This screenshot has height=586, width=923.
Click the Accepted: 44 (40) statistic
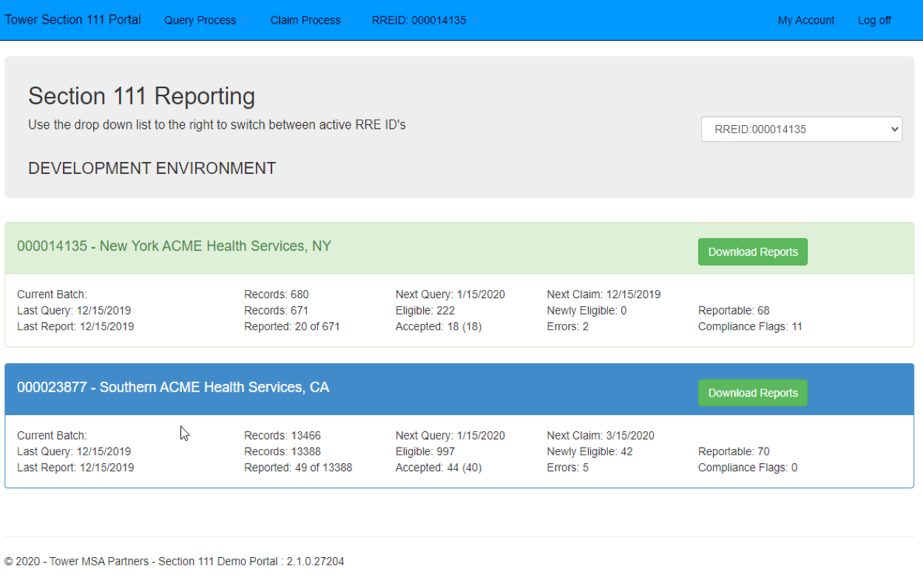click(438, 467)
